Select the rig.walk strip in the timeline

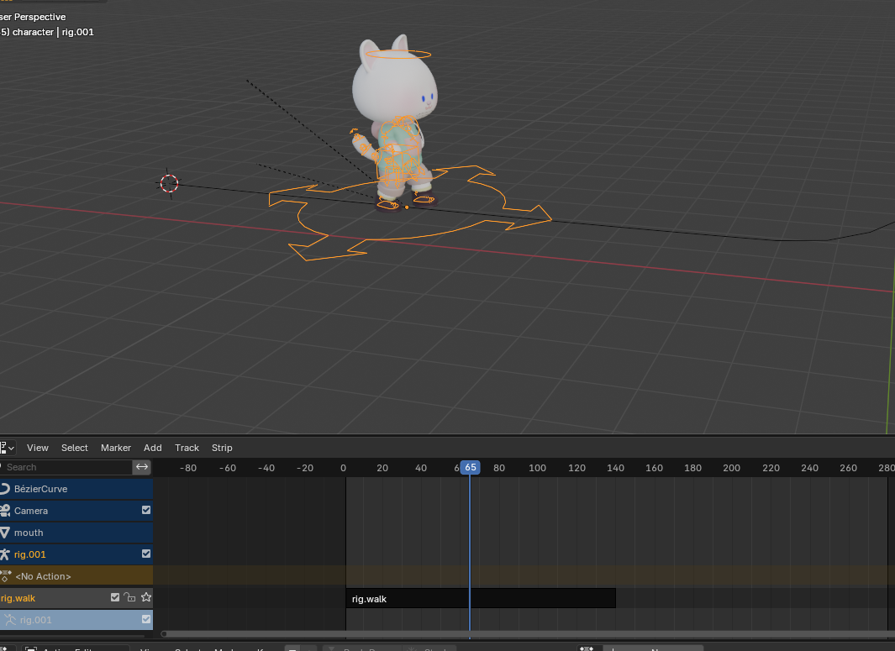click(481, 599)
